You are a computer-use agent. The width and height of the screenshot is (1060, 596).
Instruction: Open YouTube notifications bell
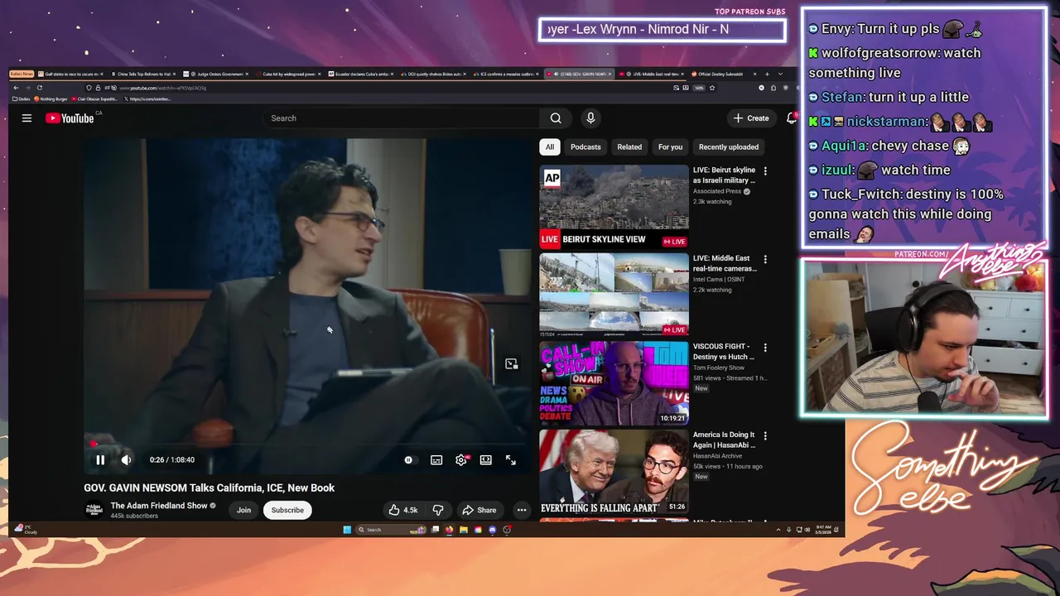(792, 118)
